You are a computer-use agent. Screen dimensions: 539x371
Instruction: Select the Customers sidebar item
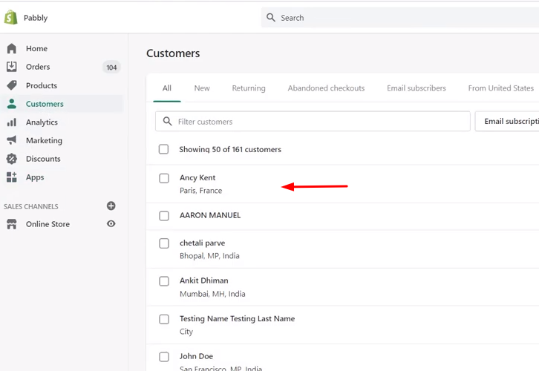coord(62,104)
